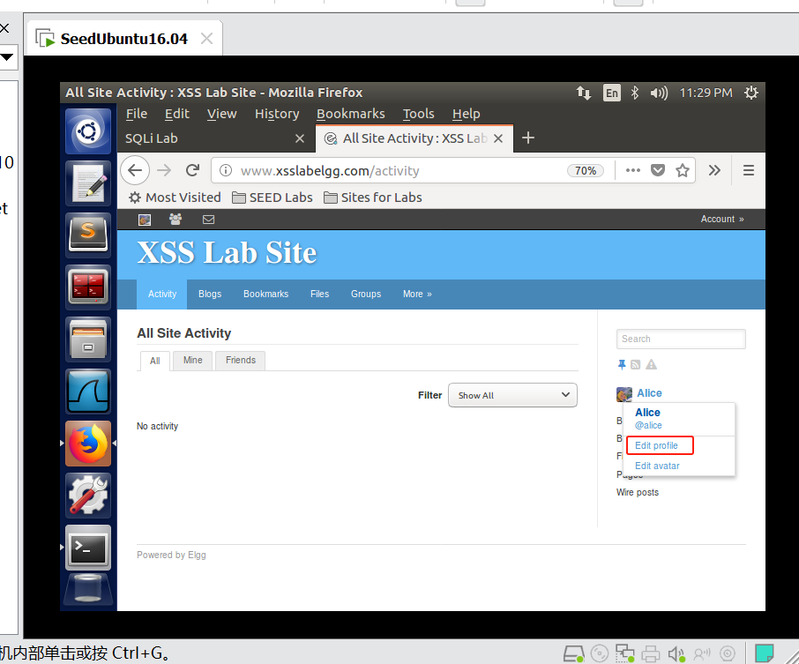Expand the Show All filter dropdown

[x=512, y=395]
